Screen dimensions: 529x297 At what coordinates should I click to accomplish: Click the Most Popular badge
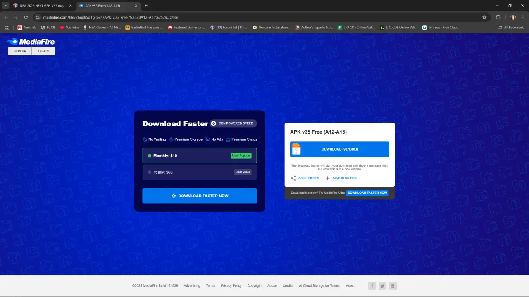241,156
